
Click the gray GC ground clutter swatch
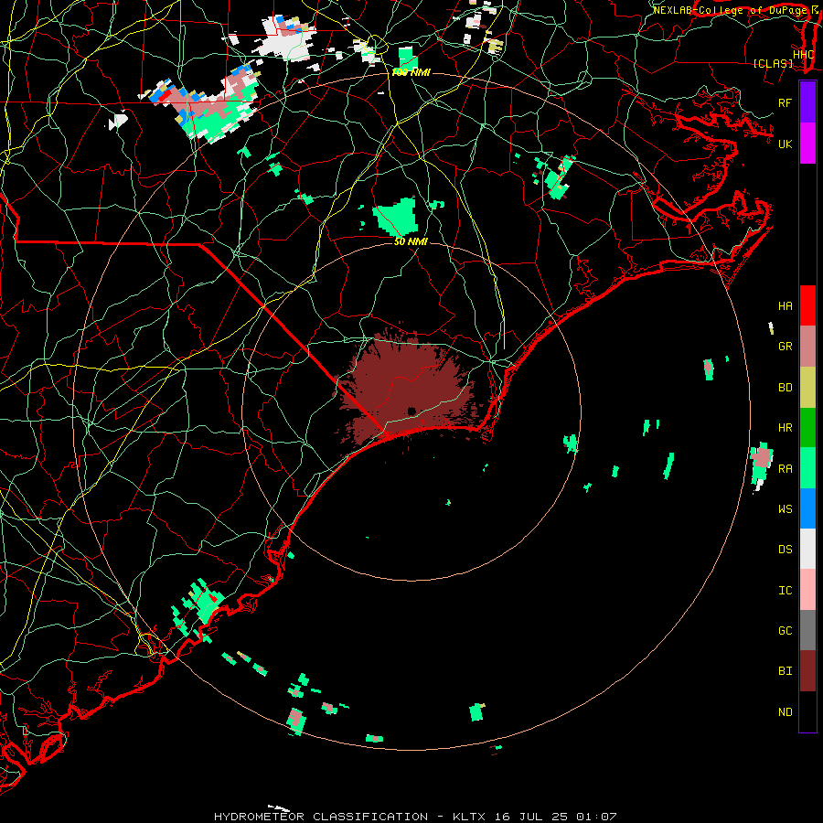807,630
